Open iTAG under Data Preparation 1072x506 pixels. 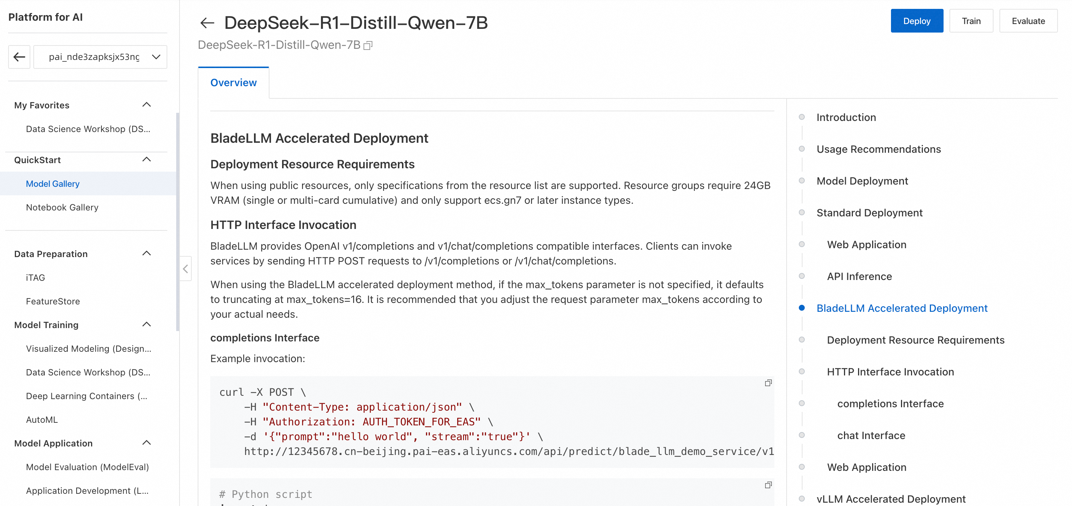click(36, 277)
